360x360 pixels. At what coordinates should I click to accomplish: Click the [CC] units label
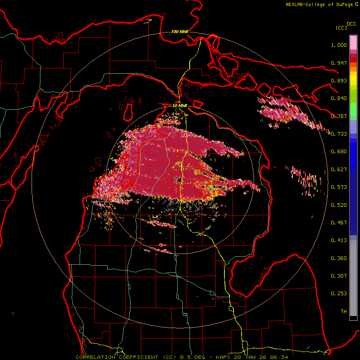click(x=341, y=28)
